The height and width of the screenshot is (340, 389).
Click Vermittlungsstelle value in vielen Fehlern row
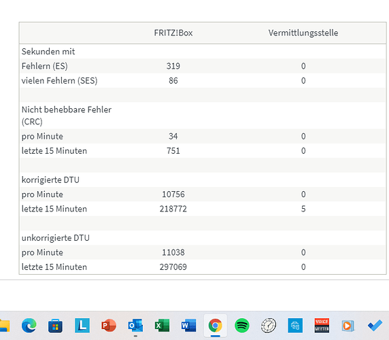point(303,81)
